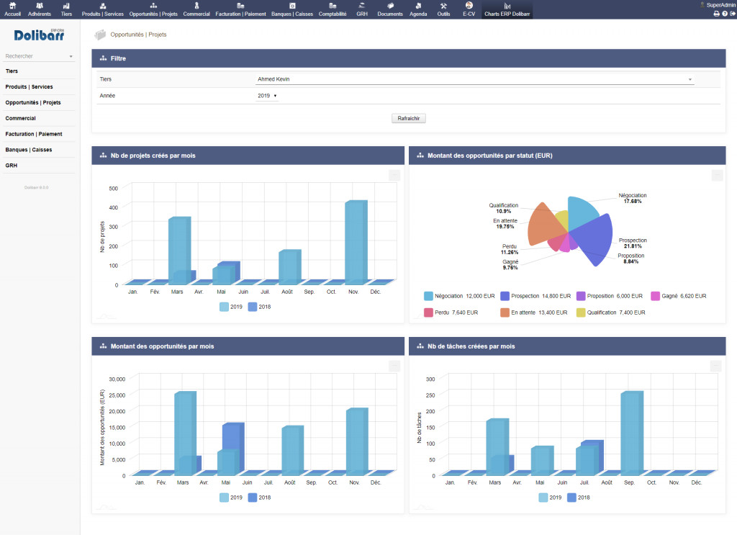Click the logout icon at top right
This screenshot has height=535, width=737.
tap(732, 14)
